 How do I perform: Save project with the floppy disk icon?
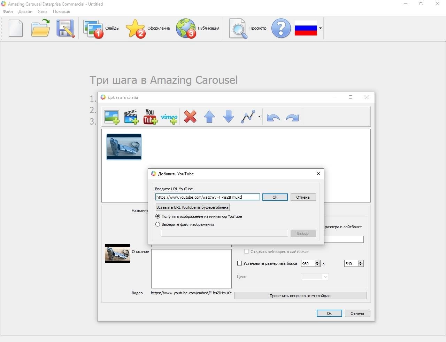pyautogui.click(x=66, y=28)
